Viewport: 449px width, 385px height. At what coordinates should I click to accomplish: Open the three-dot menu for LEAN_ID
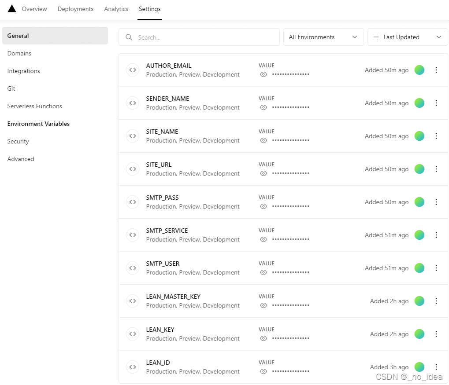tap(436, 367)
